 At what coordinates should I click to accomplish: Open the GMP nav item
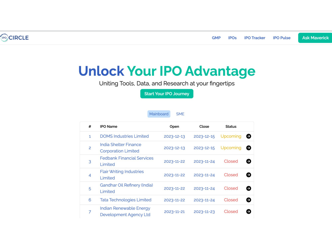pos(216,38)
